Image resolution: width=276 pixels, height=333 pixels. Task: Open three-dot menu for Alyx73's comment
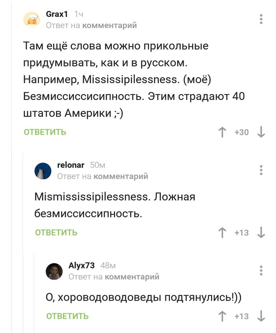[x=261, y=271]
